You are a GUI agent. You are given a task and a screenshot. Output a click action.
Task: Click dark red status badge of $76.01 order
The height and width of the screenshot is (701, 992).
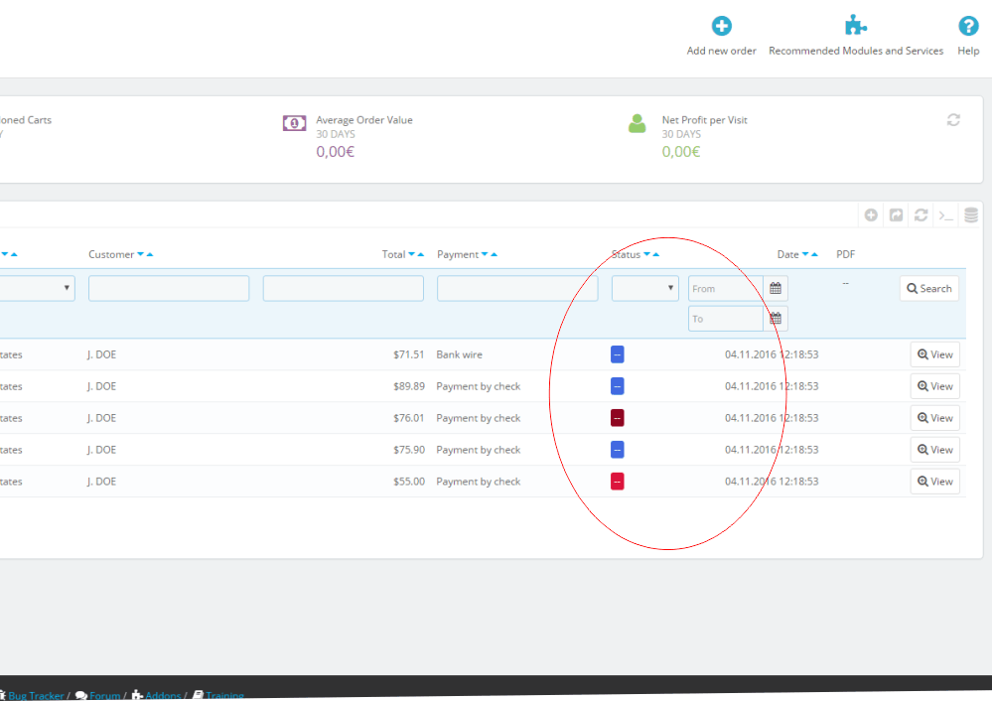[x=618, y=418]
